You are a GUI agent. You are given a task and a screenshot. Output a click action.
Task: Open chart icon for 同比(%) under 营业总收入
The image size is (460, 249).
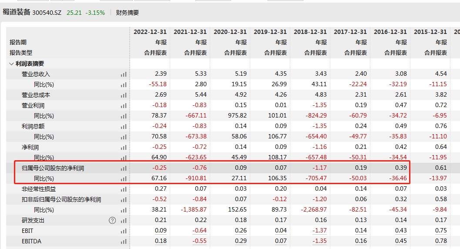click(124, 85)
